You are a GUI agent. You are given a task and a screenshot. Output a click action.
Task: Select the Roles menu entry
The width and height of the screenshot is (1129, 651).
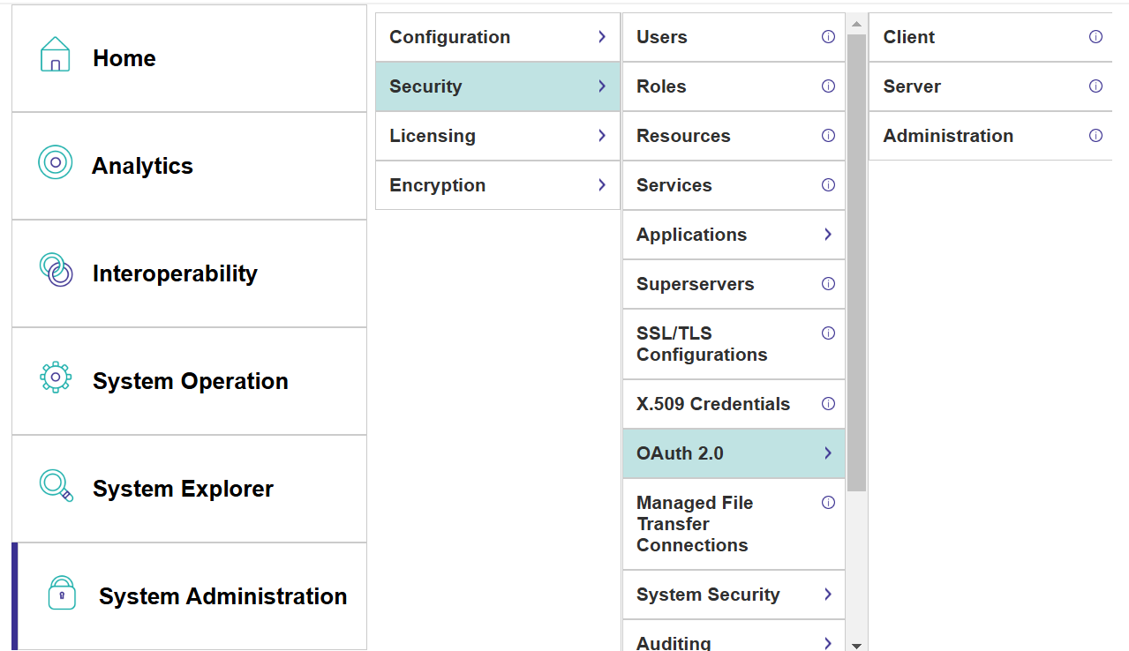[x=661, y=86]
